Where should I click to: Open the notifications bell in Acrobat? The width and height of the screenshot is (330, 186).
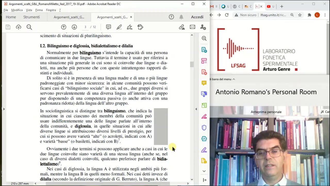point(181,17)
